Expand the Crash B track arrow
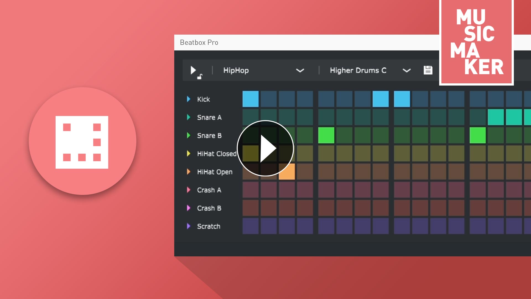The image size is (531, 299). (189, 208)
